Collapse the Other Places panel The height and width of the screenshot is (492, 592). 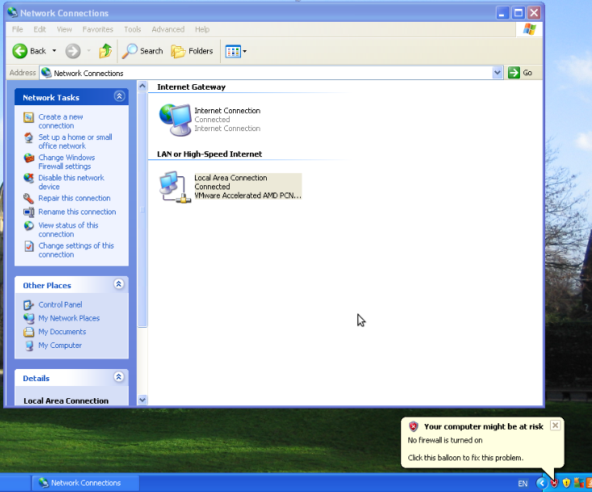point(119,285)
